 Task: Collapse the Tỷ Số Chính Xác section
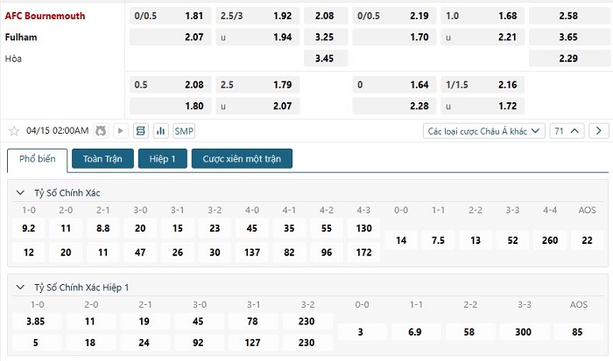point(20,191)
